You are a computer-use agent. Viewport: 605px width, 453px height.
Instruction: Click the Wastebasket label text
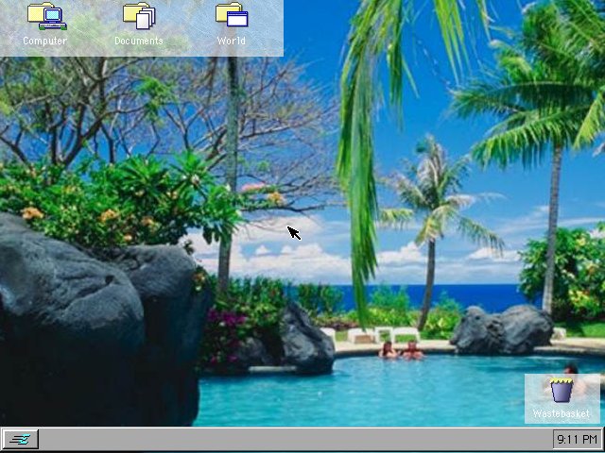point(562,413)
